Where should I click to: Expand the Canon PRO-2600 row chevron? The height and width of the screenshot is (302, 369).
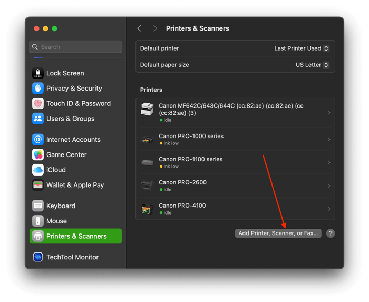[329, 186]
